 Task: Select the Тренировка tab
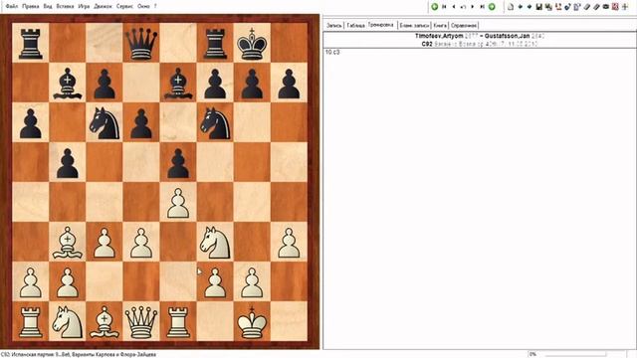[380, 25]
